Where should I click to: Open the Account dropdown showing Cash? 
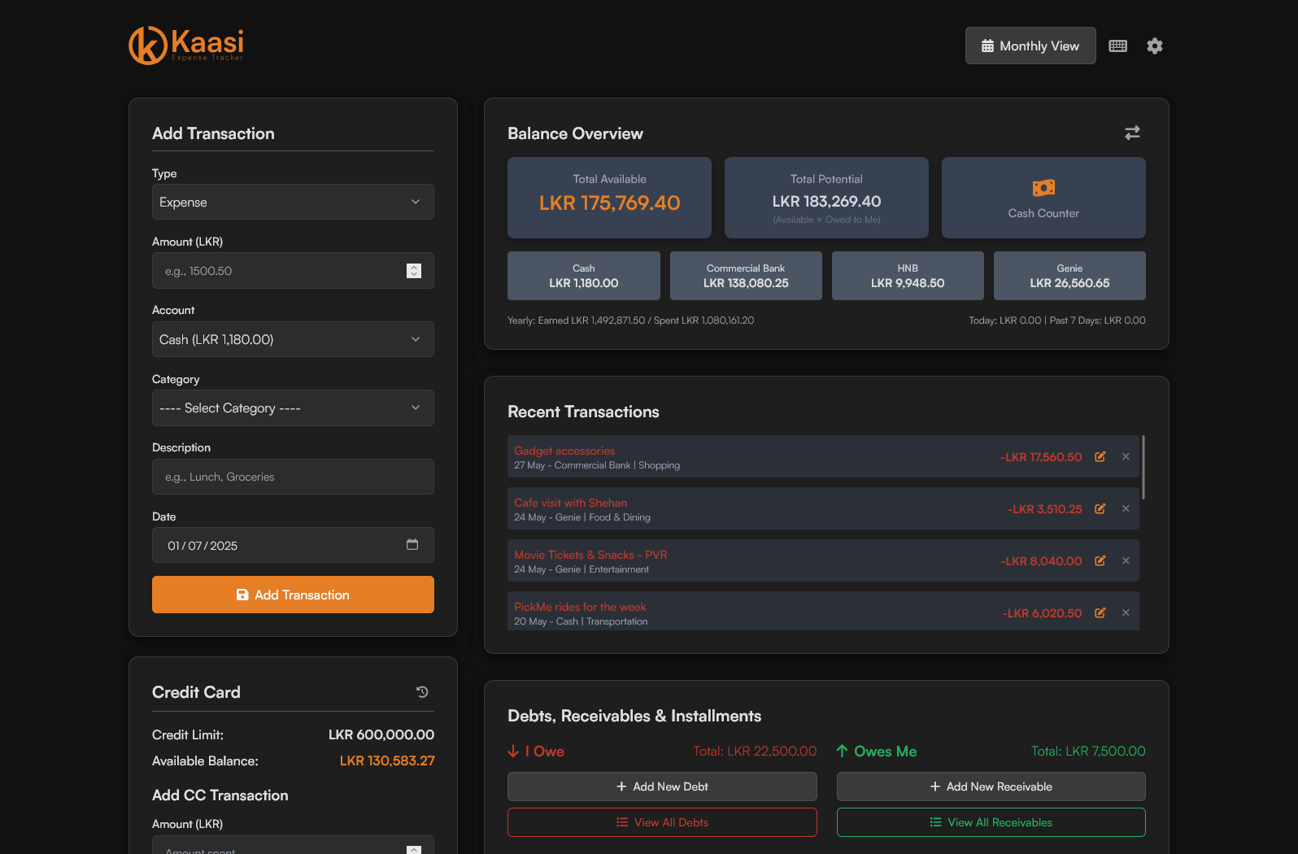(x=293, y=340)
